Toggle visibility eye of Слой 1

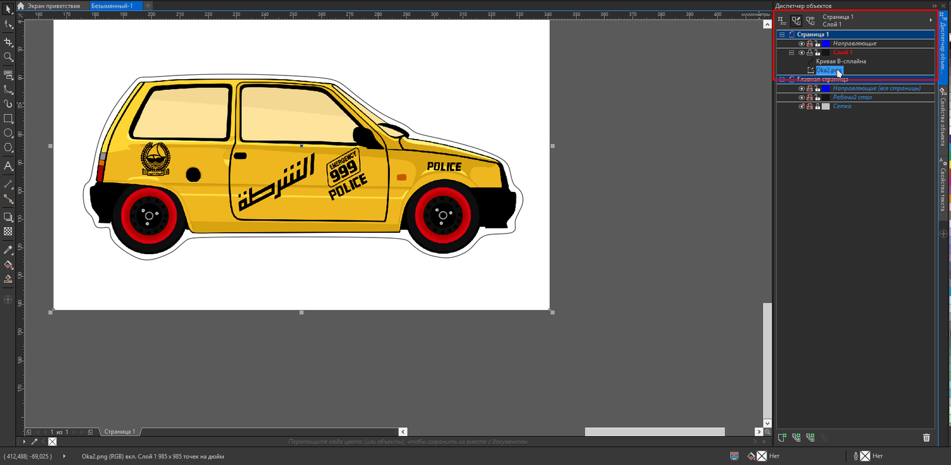[801, 52]
